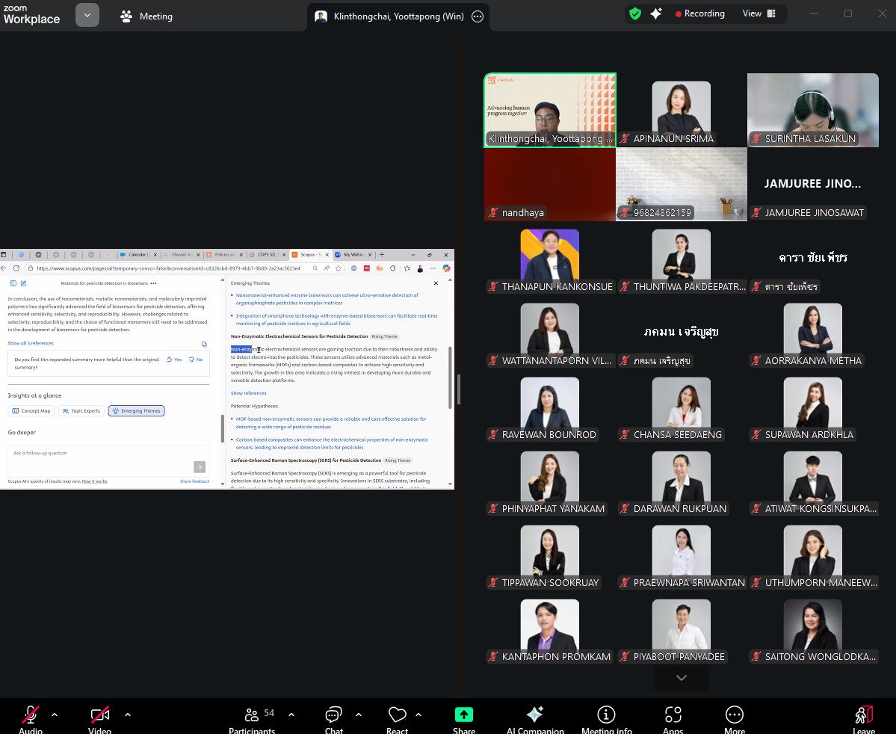The image size is (896, 734).
Task: Switch to the Meeting tab
Action: tap(147, 16)
